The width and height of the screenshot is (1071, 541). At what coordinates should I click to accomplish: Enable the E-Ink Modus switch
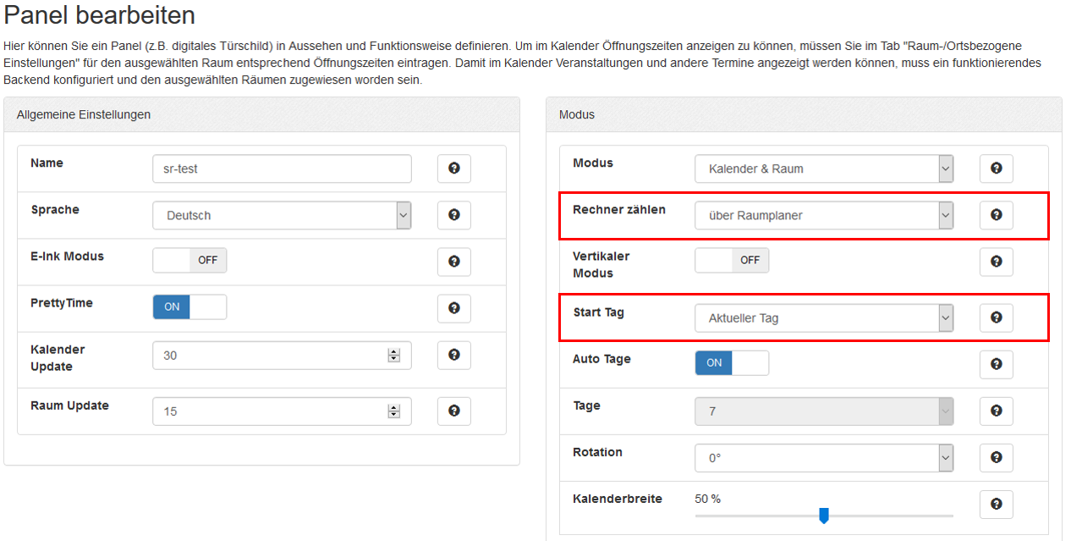pos(189,261)
